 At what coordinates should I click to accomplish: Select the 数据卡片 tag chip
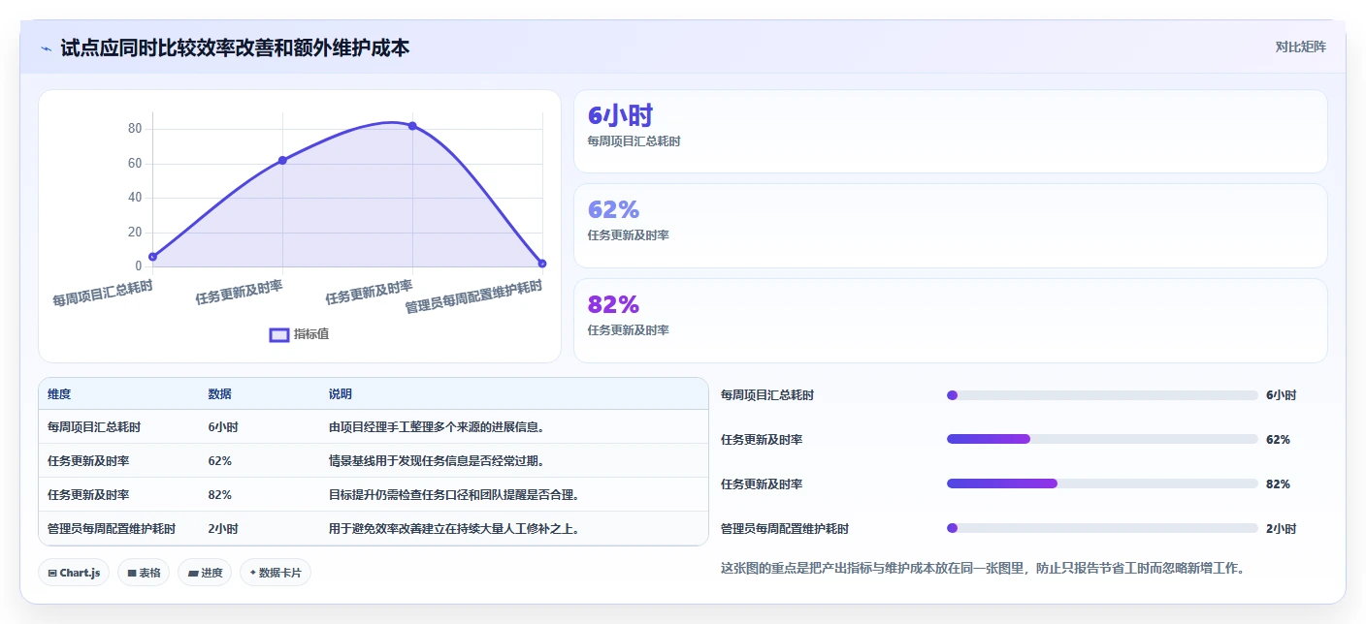pyautogui.click(x=276, y=573)
